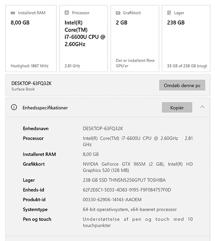
Task: Click the Enhedsspecifikationer header title
Action: (45, 108)
